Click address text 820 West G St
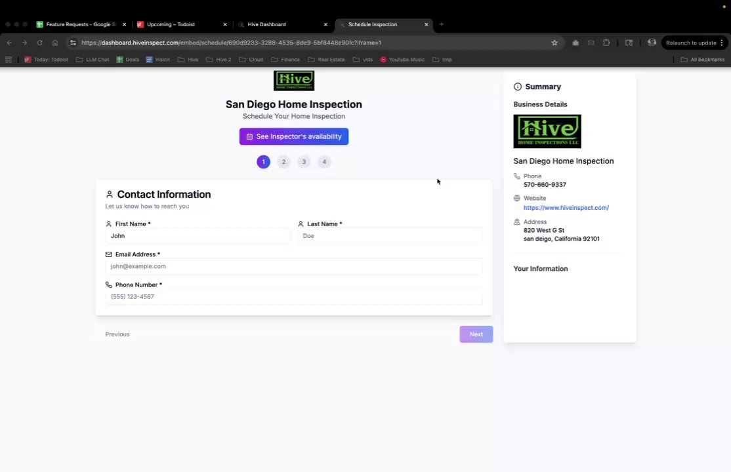This screenshot has width=731, height=472. click(x=543, y=230)
